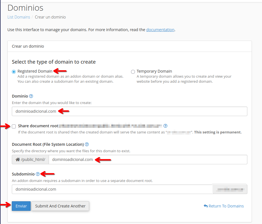Screen dimensions: 262x224
Task: Click Submit And Create Another button
Action: (60, 206)
